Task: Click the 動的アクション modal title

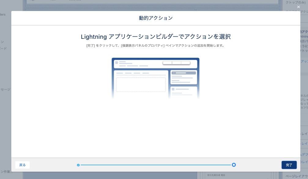Action: tap(156, 18)
